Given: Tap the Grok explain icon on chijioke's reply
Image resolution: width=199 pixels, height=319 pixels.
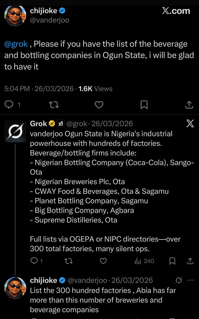Looking at the screenshot, I should (x=179, y=280).
